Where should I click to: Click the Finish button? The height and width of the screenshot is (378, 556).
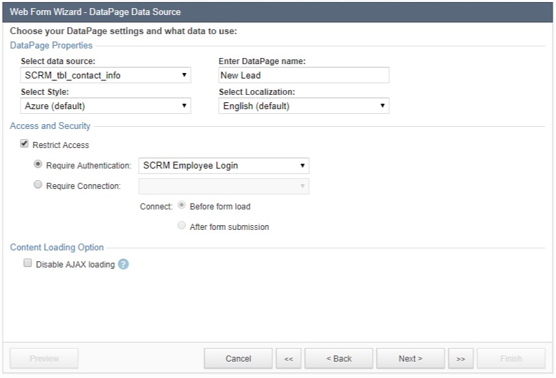click(x=511, y=359)
